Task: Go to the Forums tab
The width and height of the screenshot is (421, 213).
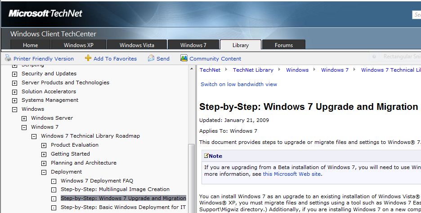Action: 284,45
